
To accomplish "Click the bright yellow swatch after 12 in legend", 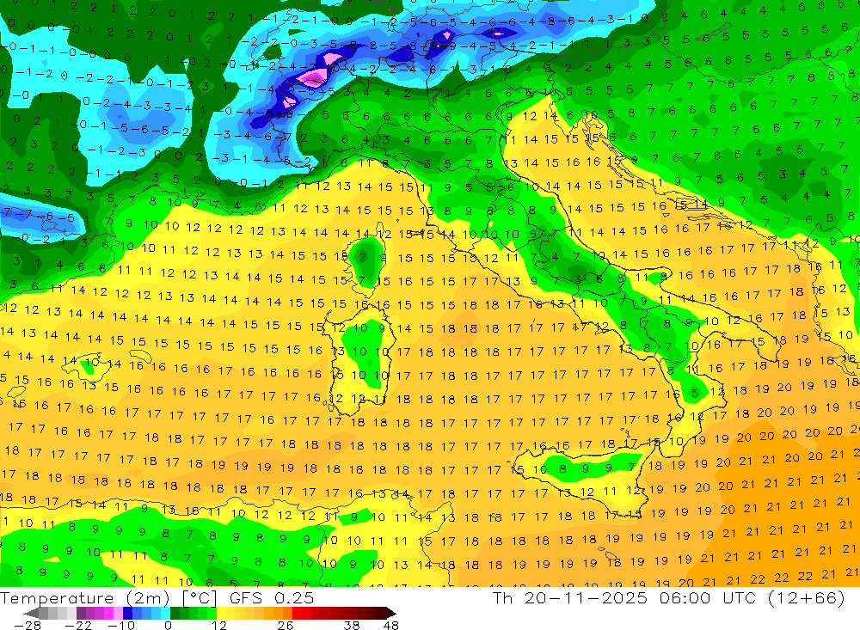I will pos(222,613).
